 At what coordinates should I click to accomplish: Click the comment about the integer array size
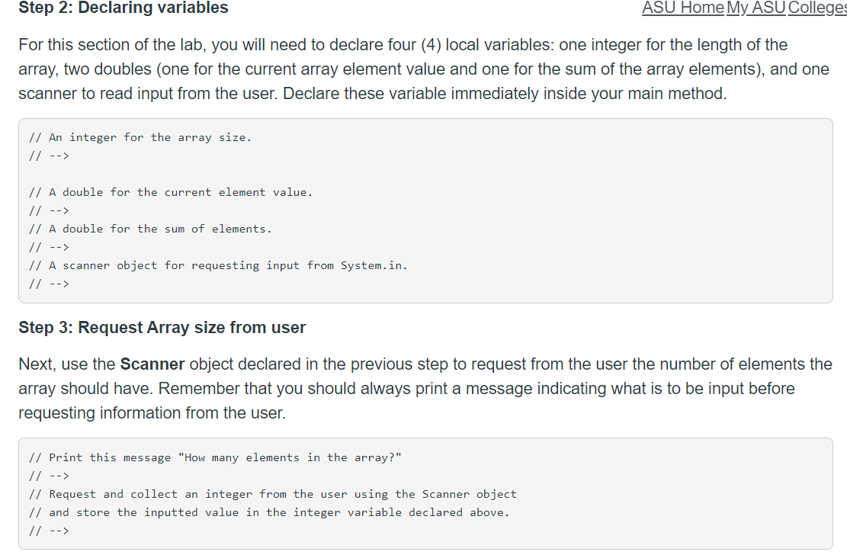[139, 137]
